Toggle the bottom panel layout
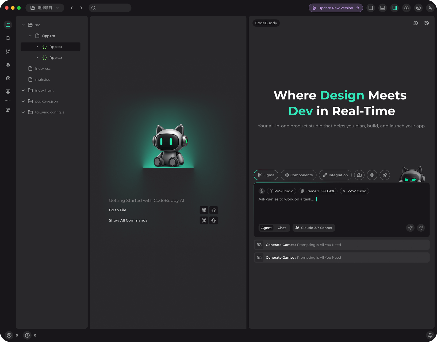 [382, 8]
